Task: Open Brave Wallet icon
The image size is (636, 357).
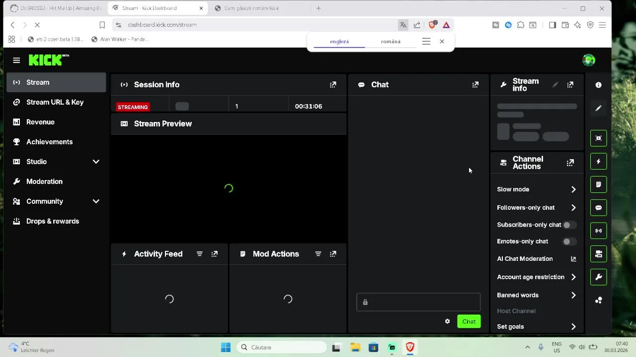Action: point(565,25)
